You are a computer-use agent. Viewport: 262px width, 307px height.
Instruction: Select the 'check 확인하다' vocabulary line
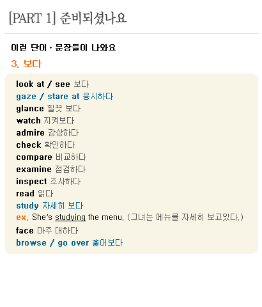pos(45,145)
